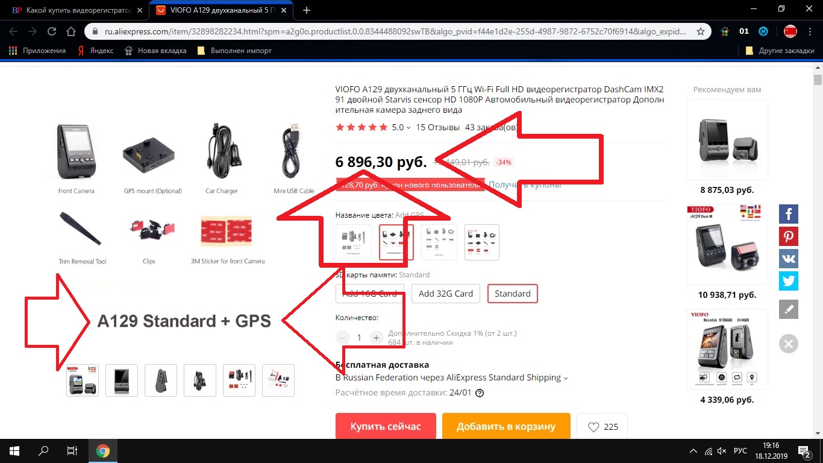Increase quantity with the plus stepper
The image size is (823, 463).
coord(376,338)
